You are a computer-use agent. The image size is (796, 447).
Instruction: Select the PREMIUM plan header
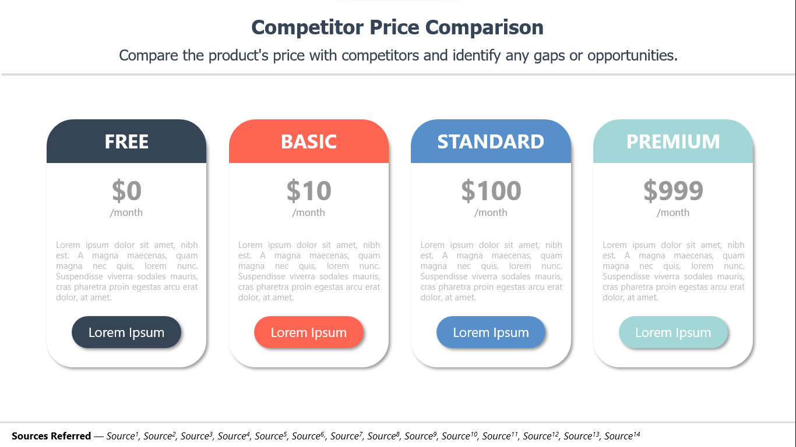673,141
